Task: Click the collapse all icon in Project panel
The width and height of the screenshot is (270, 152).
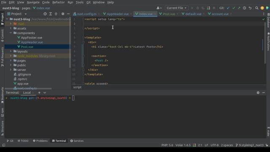Action: click(56, 14)
